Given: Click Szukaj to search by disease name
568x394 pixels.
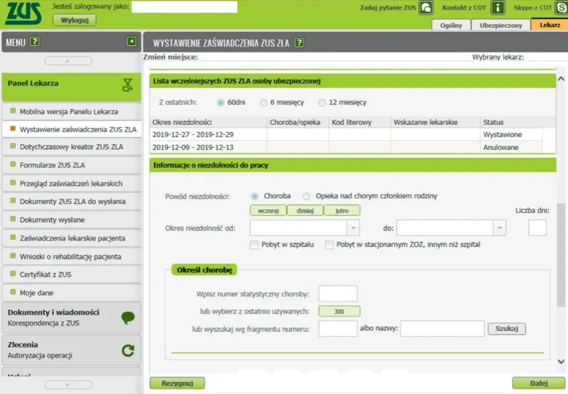Looking at the screenshot, I should pyautogui.click(x=506, y=329).
